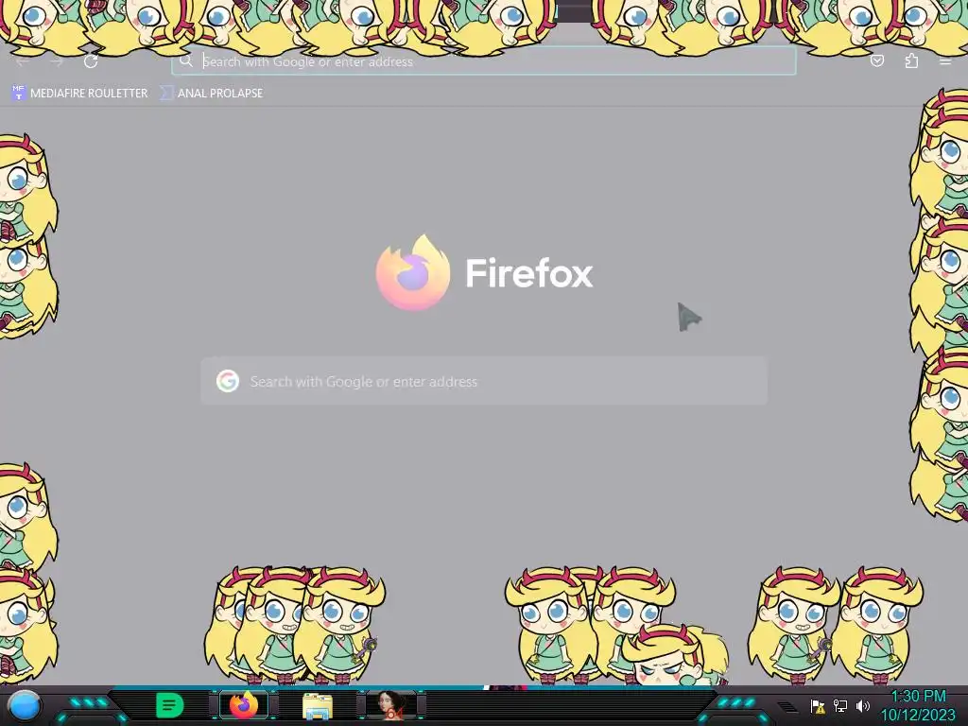This screenshot has width=968, height=726.
Task: Open the MEDIAFIRE ROULETTER bookmark
Action: pyautogui.click(x=80, y=94)
